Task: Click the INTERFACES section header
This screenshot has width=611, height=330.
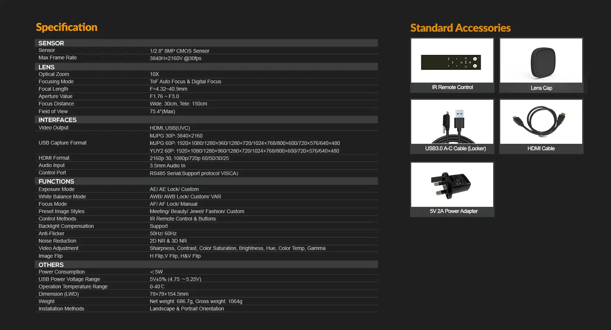Action: click(58, 120)
